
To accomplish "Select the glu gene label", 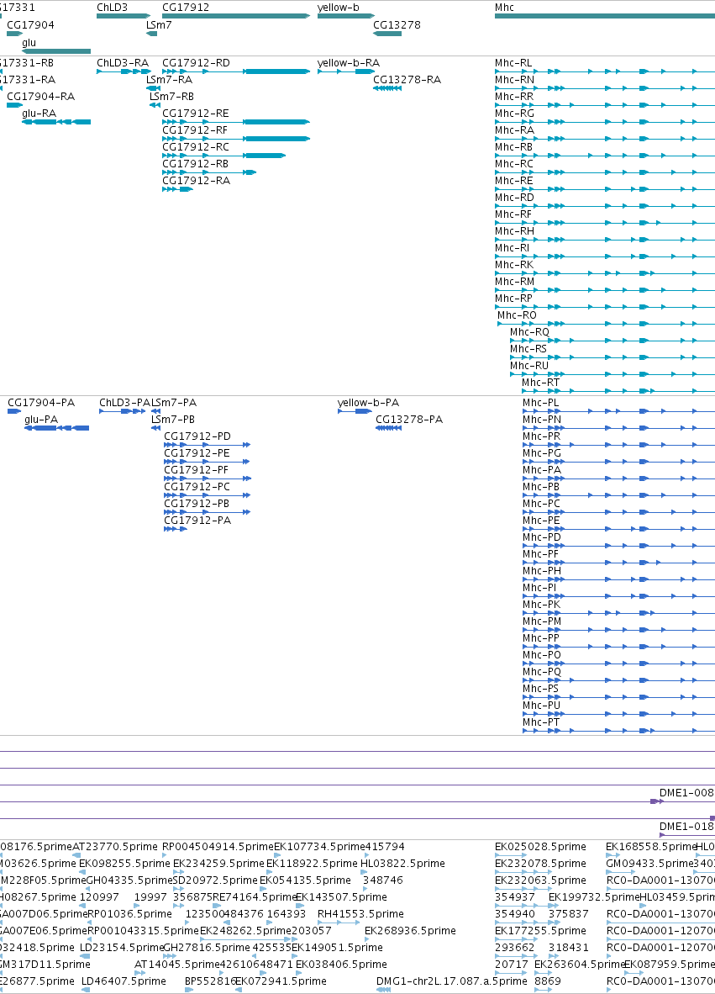I will point(29,43).
